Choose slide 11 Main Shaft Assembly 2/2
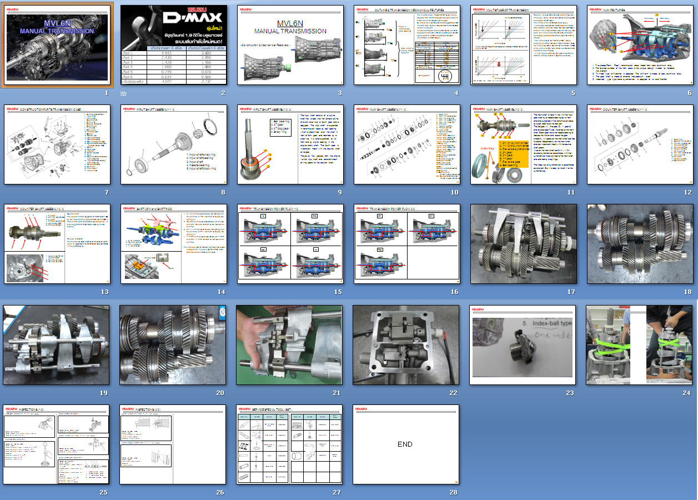The height and width of the screenshot is (500, 698). click(523, 144)
